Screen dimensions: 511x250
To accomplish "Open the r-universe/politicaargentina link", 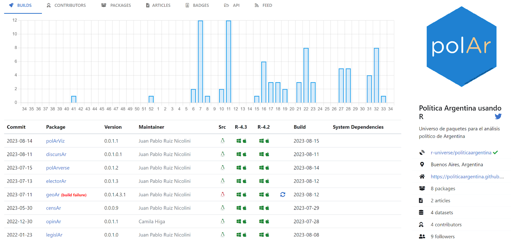I will tap(461, 152).
